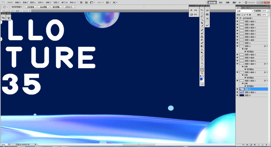The image size is (271, 147).
Task: Select the Blur tool
Action: tap(202, 49)
